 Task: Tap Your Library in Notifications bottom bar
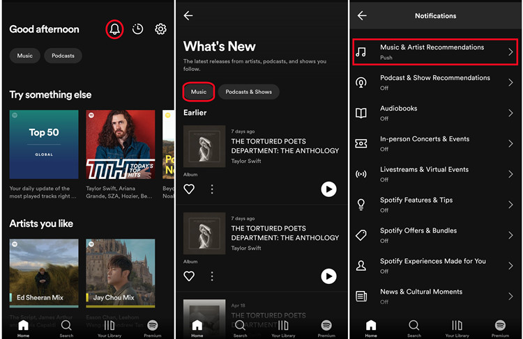[x=457, y=329]
